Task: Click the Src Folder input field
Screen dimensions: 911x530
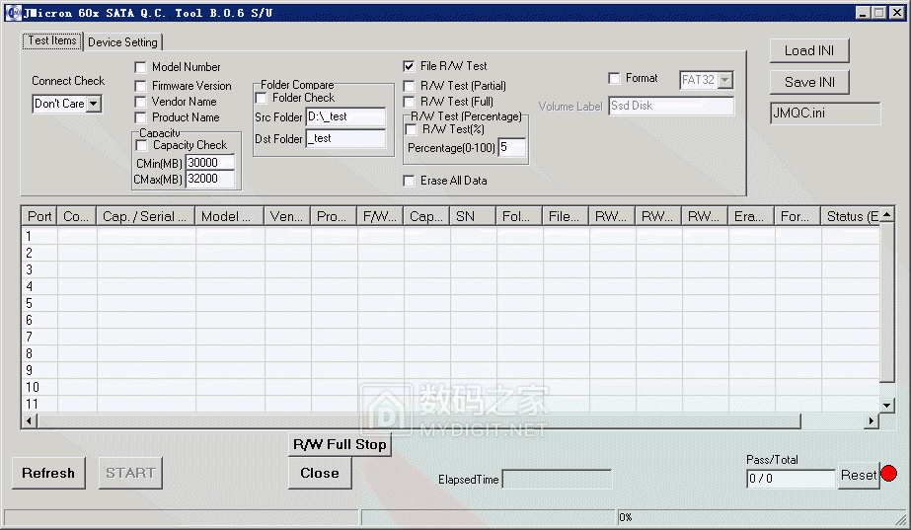Action: tap(345, 116)
